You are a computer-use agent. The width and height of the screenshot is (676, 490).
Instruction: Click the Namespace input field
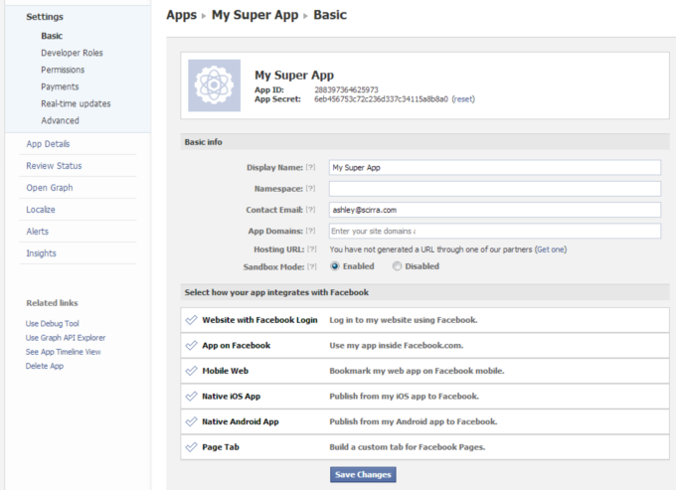click(x=495, y=189)
